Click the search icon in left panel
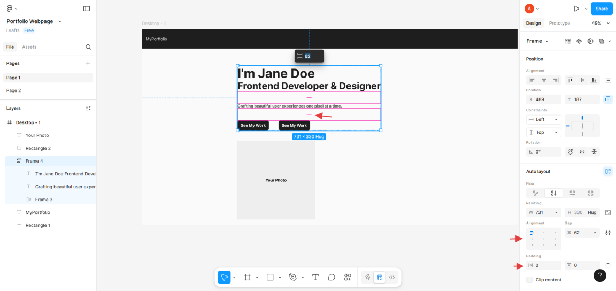 [88, 47]
